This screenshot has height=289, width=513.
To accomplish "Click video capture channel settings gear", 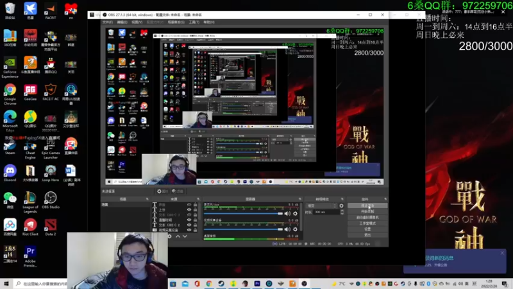I will point(295,229).
